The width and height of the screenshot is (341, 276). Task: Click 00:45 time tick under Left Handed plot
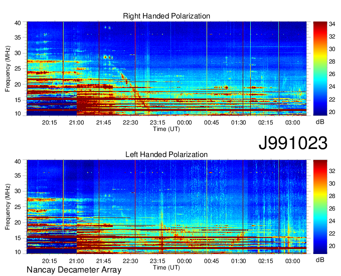pyautogui.click(x=212, y=261)
